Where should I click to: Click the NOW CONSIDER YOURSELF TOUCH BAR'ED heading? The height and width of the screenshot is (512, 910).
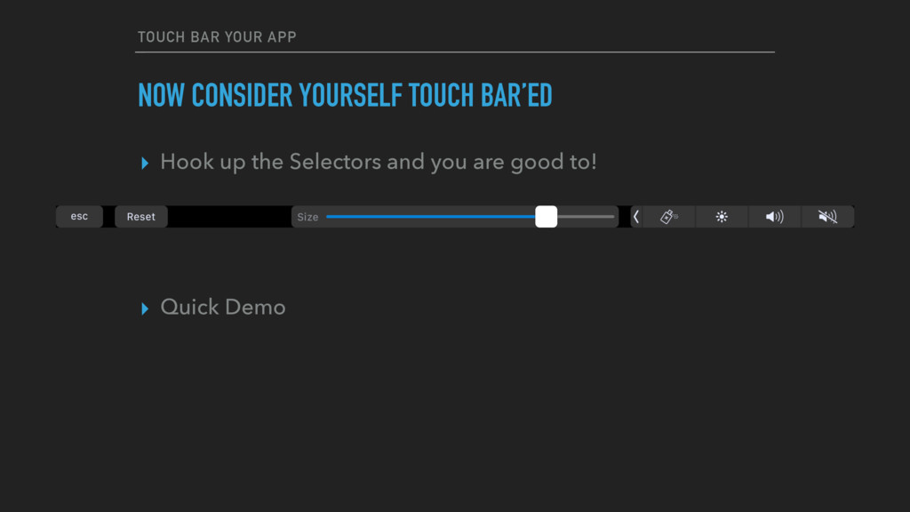(x=345, y=95)
